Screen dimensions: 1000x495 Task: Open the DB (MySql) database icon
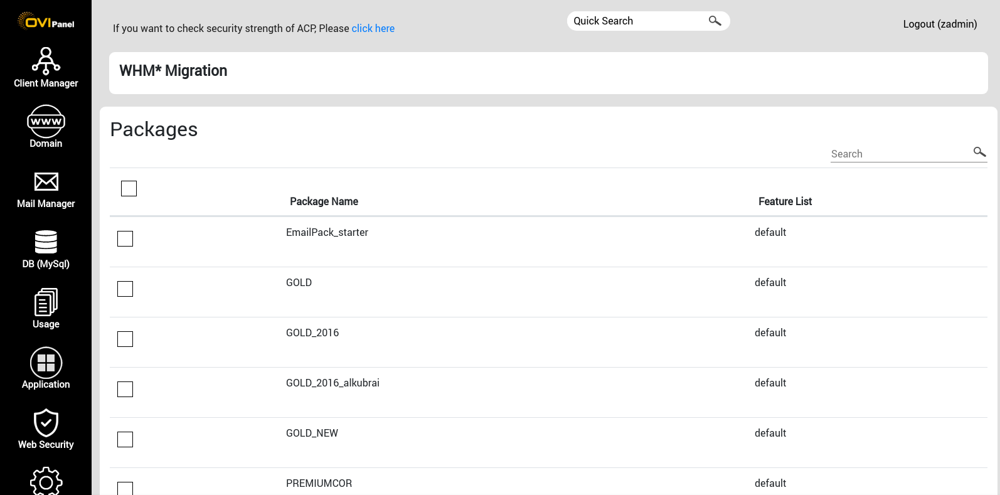46,242
